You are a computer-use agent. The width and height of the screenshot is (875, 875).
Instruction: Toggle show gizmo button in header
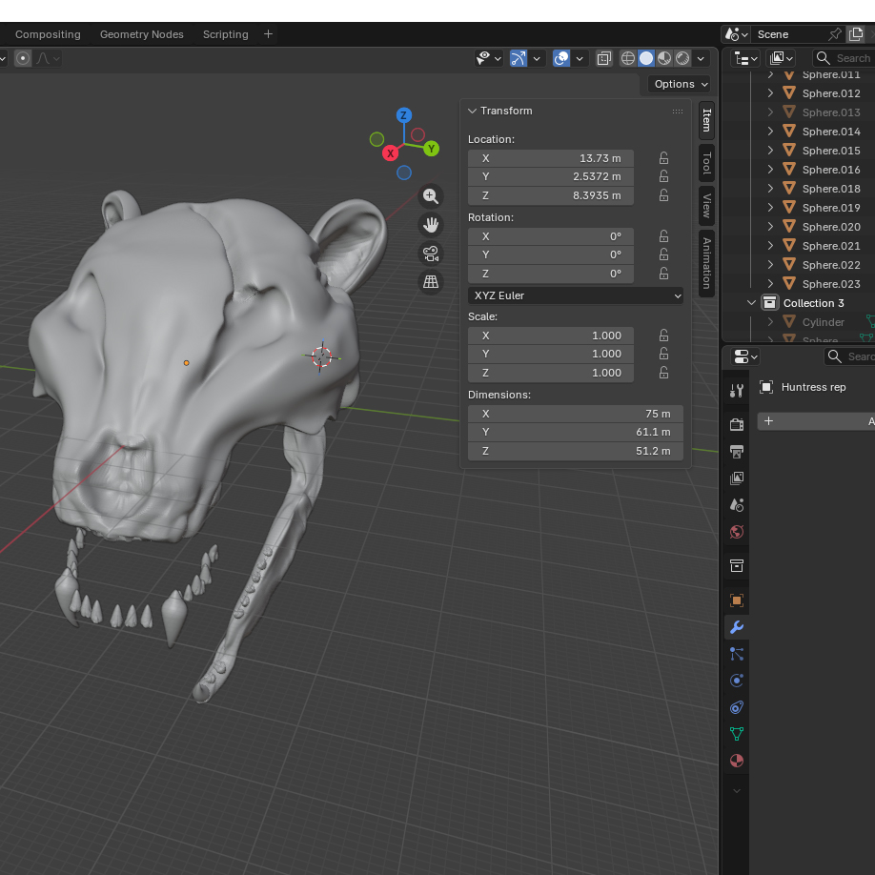pos(518,58)
